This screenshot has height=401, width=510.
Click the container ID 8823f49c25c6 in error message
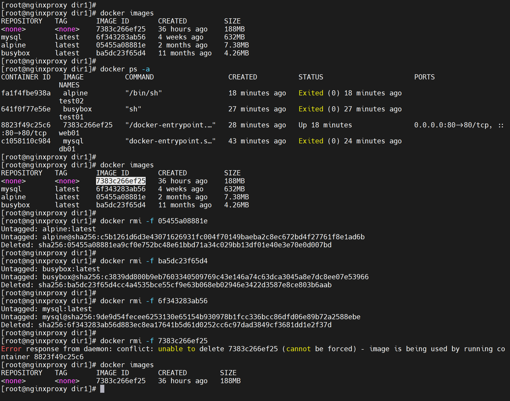(x=59, y=357)
